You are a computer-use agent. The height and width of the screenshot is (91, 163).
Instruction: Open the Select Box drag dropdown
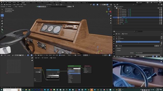(21, 7)
